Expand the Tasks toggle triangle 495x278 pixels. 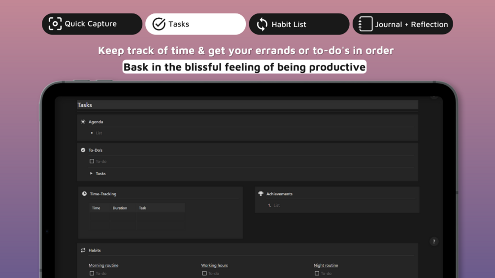91,173
